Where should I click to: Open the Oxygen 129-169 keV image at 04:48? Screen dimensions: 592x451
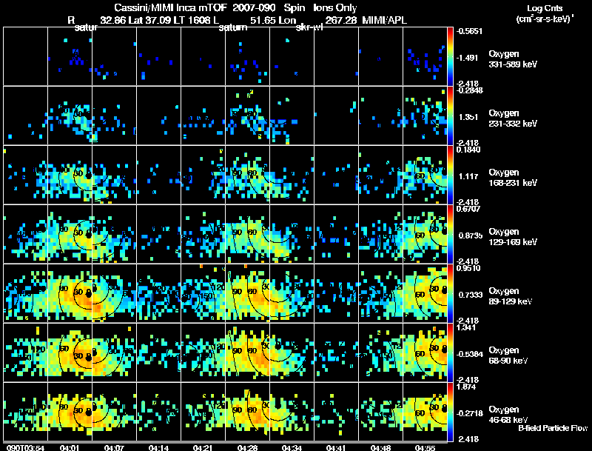pos(380,234)
